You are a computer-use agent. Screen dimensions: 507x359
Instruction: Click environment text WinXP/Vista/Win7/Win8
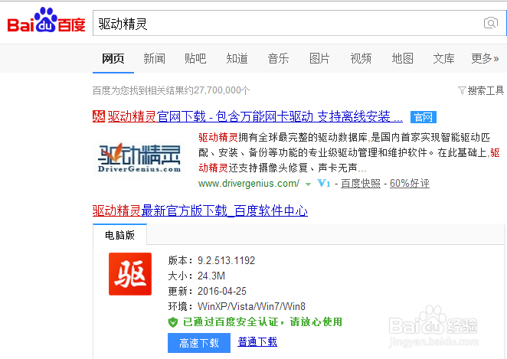click(x=251, y=306)
